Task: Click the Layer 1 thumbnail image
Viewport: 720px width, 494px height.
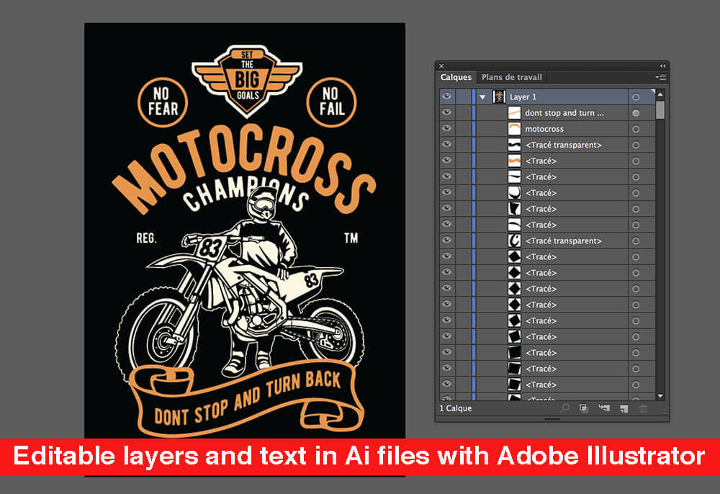Action: click(498, 96)
